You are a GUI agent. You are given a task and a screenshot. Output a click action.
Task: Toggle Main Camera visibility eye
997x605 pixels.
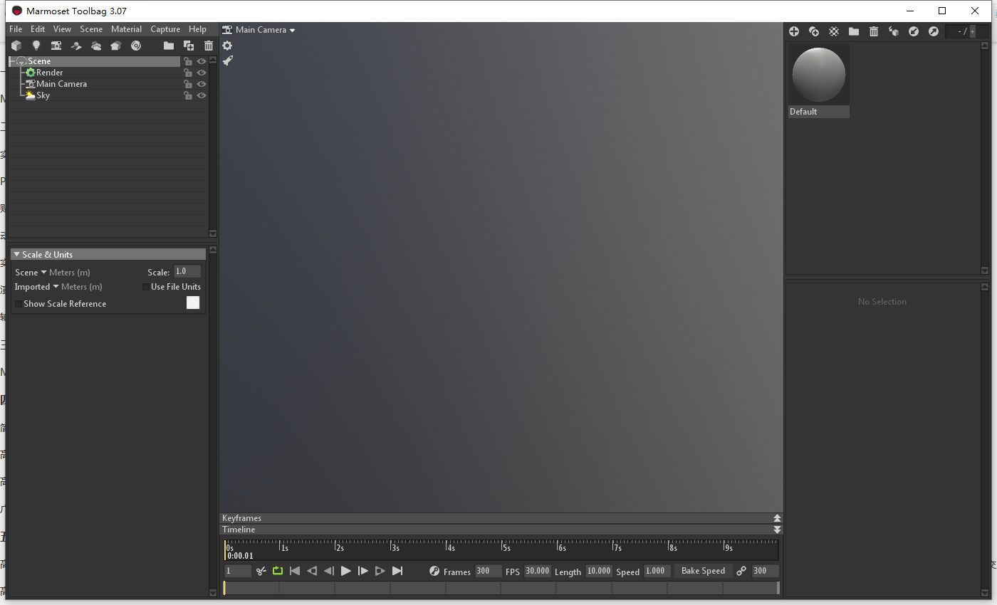tap(202, 84)
